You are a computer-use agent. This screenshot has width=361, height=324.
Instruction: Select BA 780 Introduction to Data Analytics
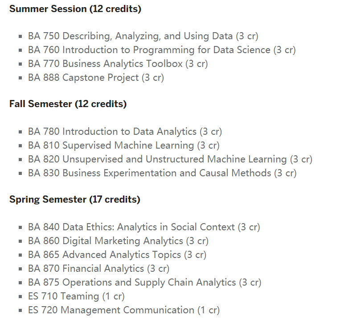point(125,132)
